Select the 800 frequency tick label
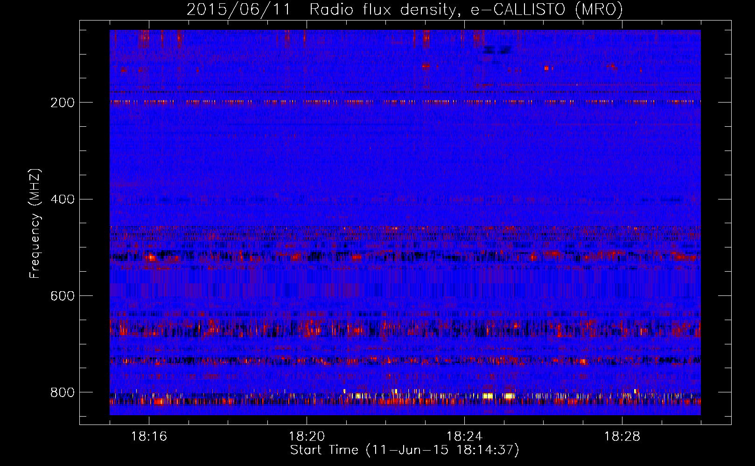This screenshot has height=466, width=755. click(x=63, y=393)
